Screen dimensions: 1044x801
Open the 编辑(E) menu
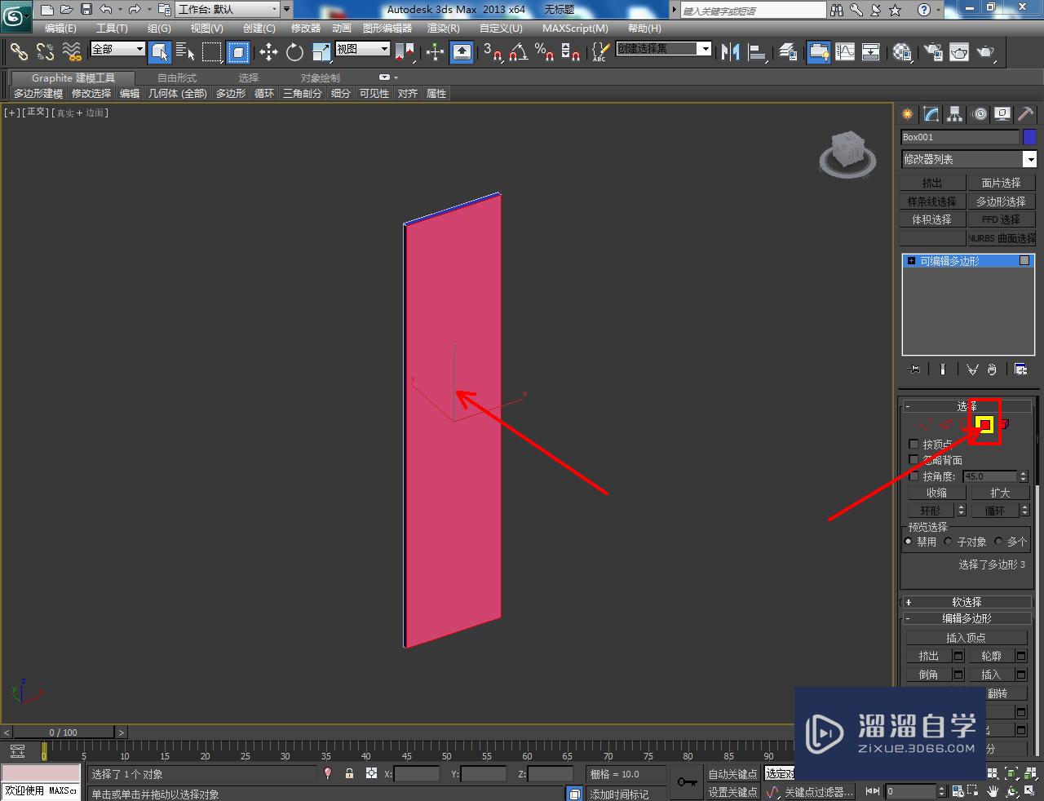[x=60, y=29]
